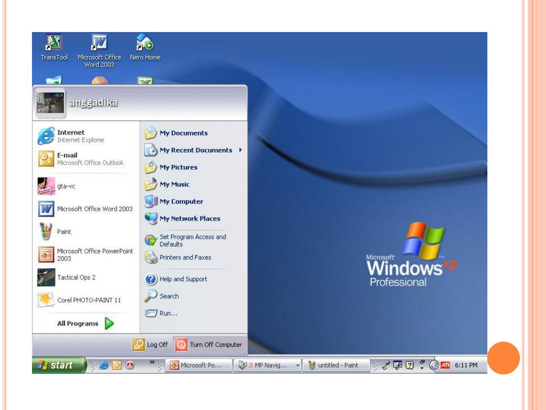Open the TransTool desktop shortcut
Screen dimensions: 546x410
[x=54, y=47]
